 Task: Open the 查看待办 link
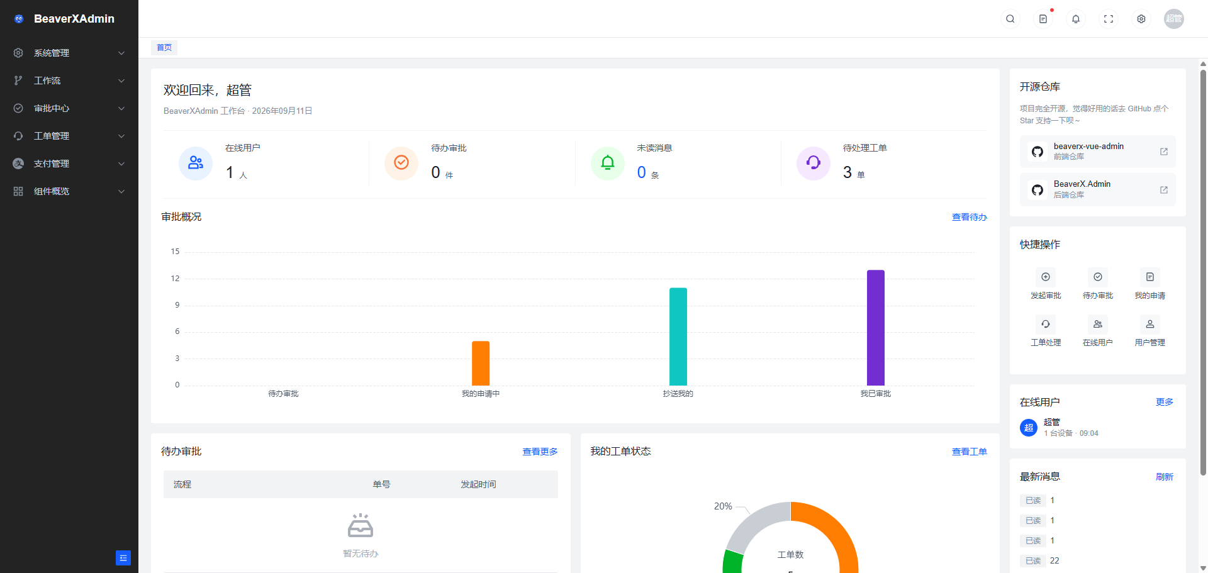click(970, 217)
